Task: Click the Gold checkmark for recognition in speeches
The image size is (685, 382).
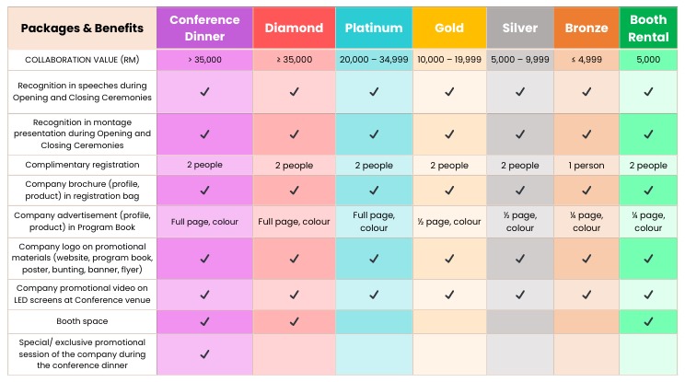Action: pyautogui.click(x=449, y=92)
